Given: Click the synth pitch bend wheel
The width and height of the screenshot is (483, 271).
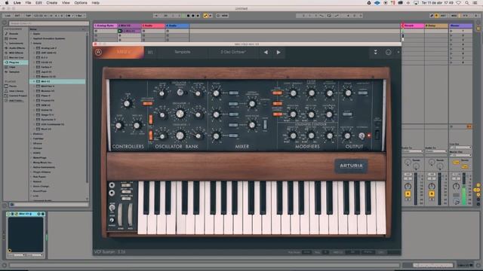Looking at the screenshot, I should click(120, 215).
